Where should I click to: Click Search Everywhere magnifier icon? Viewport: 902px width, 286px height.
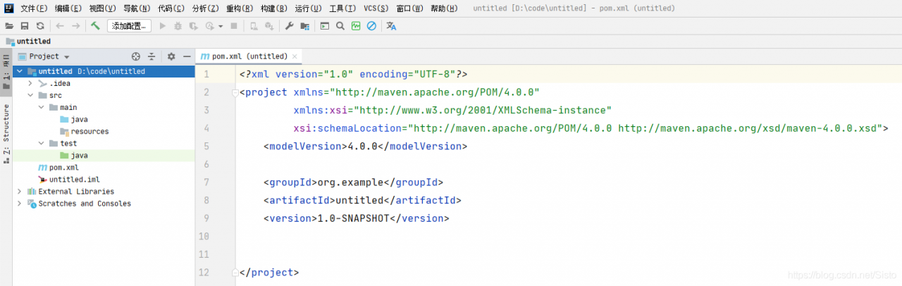pos(340,26)
